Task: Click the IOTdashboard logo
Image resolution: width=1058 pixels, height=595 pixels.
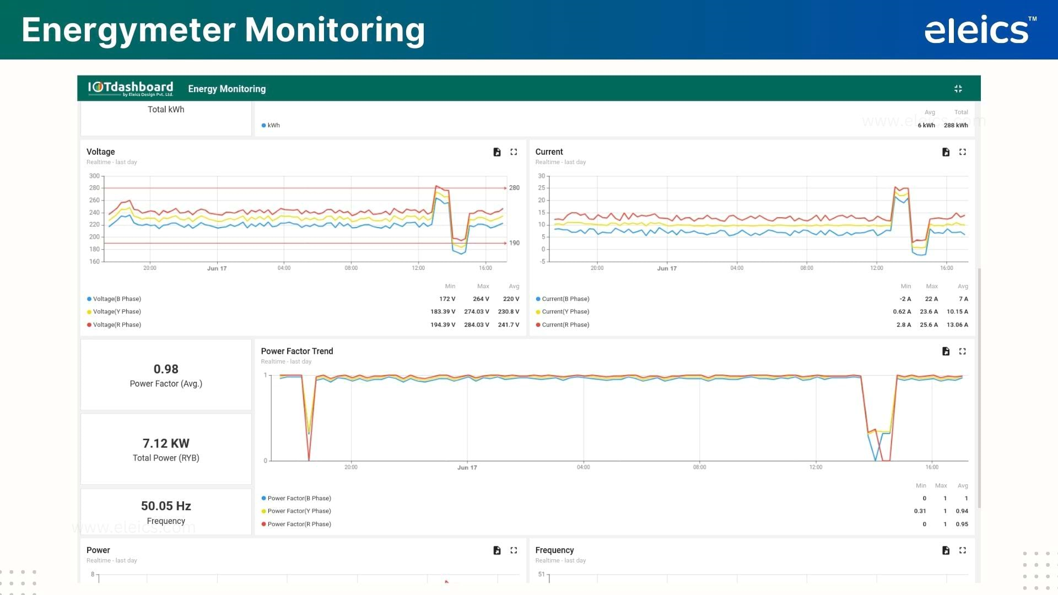Action: click(131, 89)
